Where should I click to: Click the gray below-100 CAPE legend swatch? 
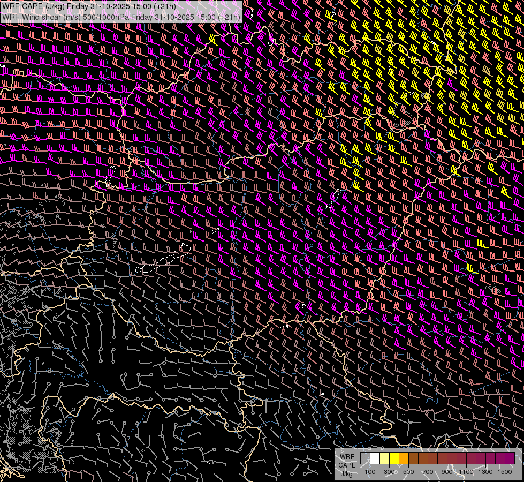(365, 458)
